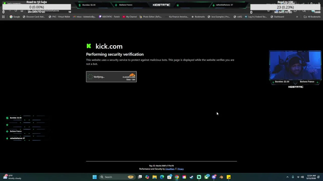Click the Ray ID text in the footer
Screen dimensions: 323x181
[161, 166]
